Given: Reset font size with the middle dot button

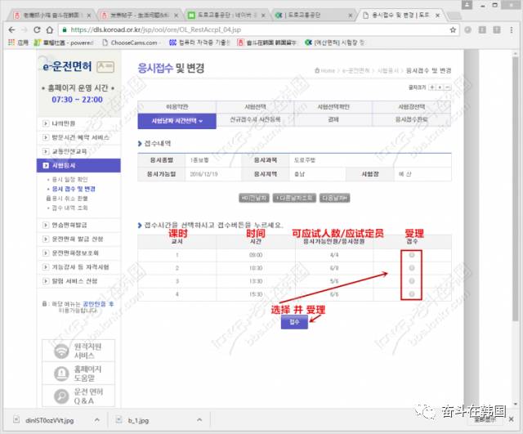Looking at the screenshot, I should coord(440,87).
